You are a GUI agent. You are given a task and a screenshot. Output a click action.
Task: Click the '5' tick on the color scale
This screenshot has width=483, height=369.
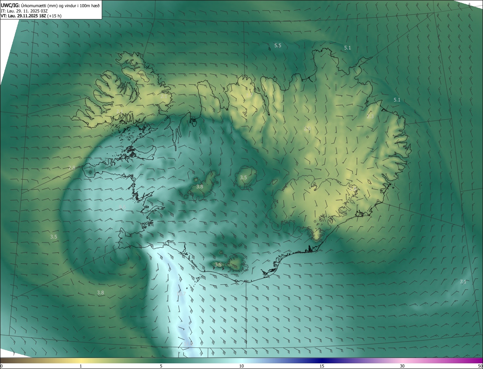pyautogui.click(x=161, y=366)
